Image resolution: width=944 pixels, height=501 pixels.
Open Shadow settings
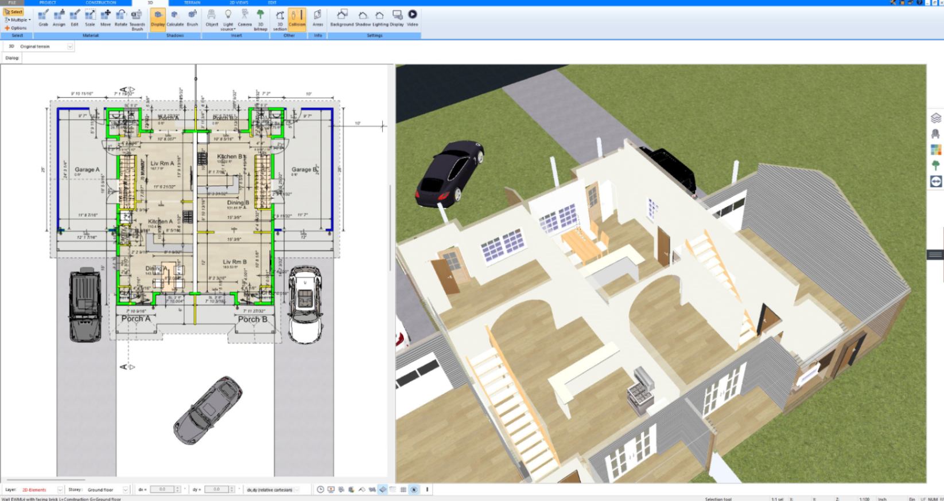point(363,18)
